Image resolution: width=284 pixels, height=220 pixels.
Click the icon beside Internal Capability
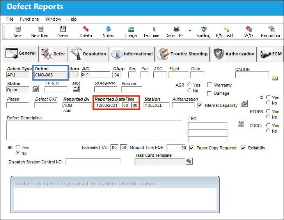pyautogui.click(x=244, y=104)
